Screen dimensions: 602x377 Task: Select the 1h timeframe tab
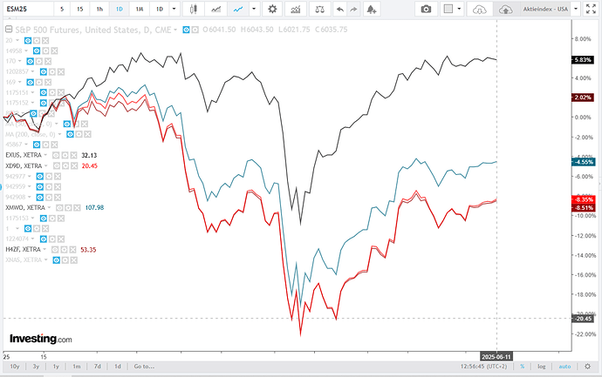pos(99,9)
